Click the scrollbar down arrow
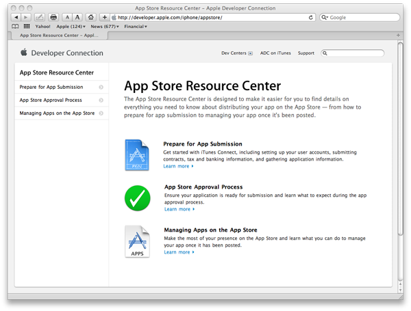This screenshot has height=311, width=411. click(x=400, y=290)
